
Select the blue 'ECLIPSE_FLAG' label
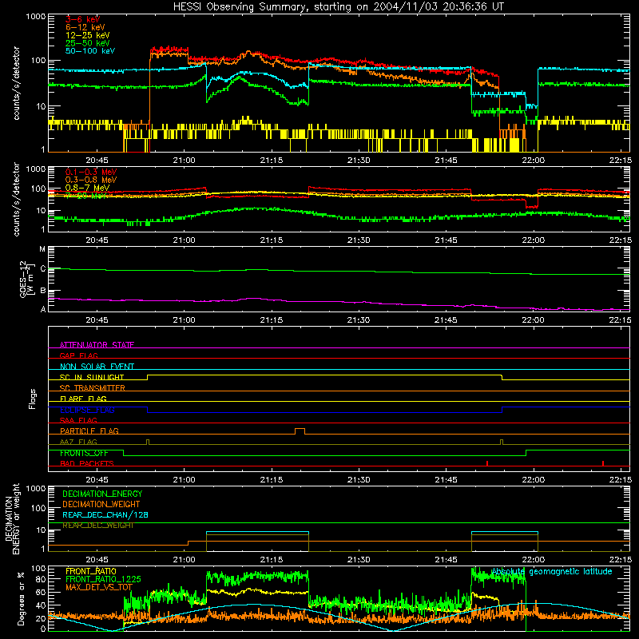(x=87, y=410)
